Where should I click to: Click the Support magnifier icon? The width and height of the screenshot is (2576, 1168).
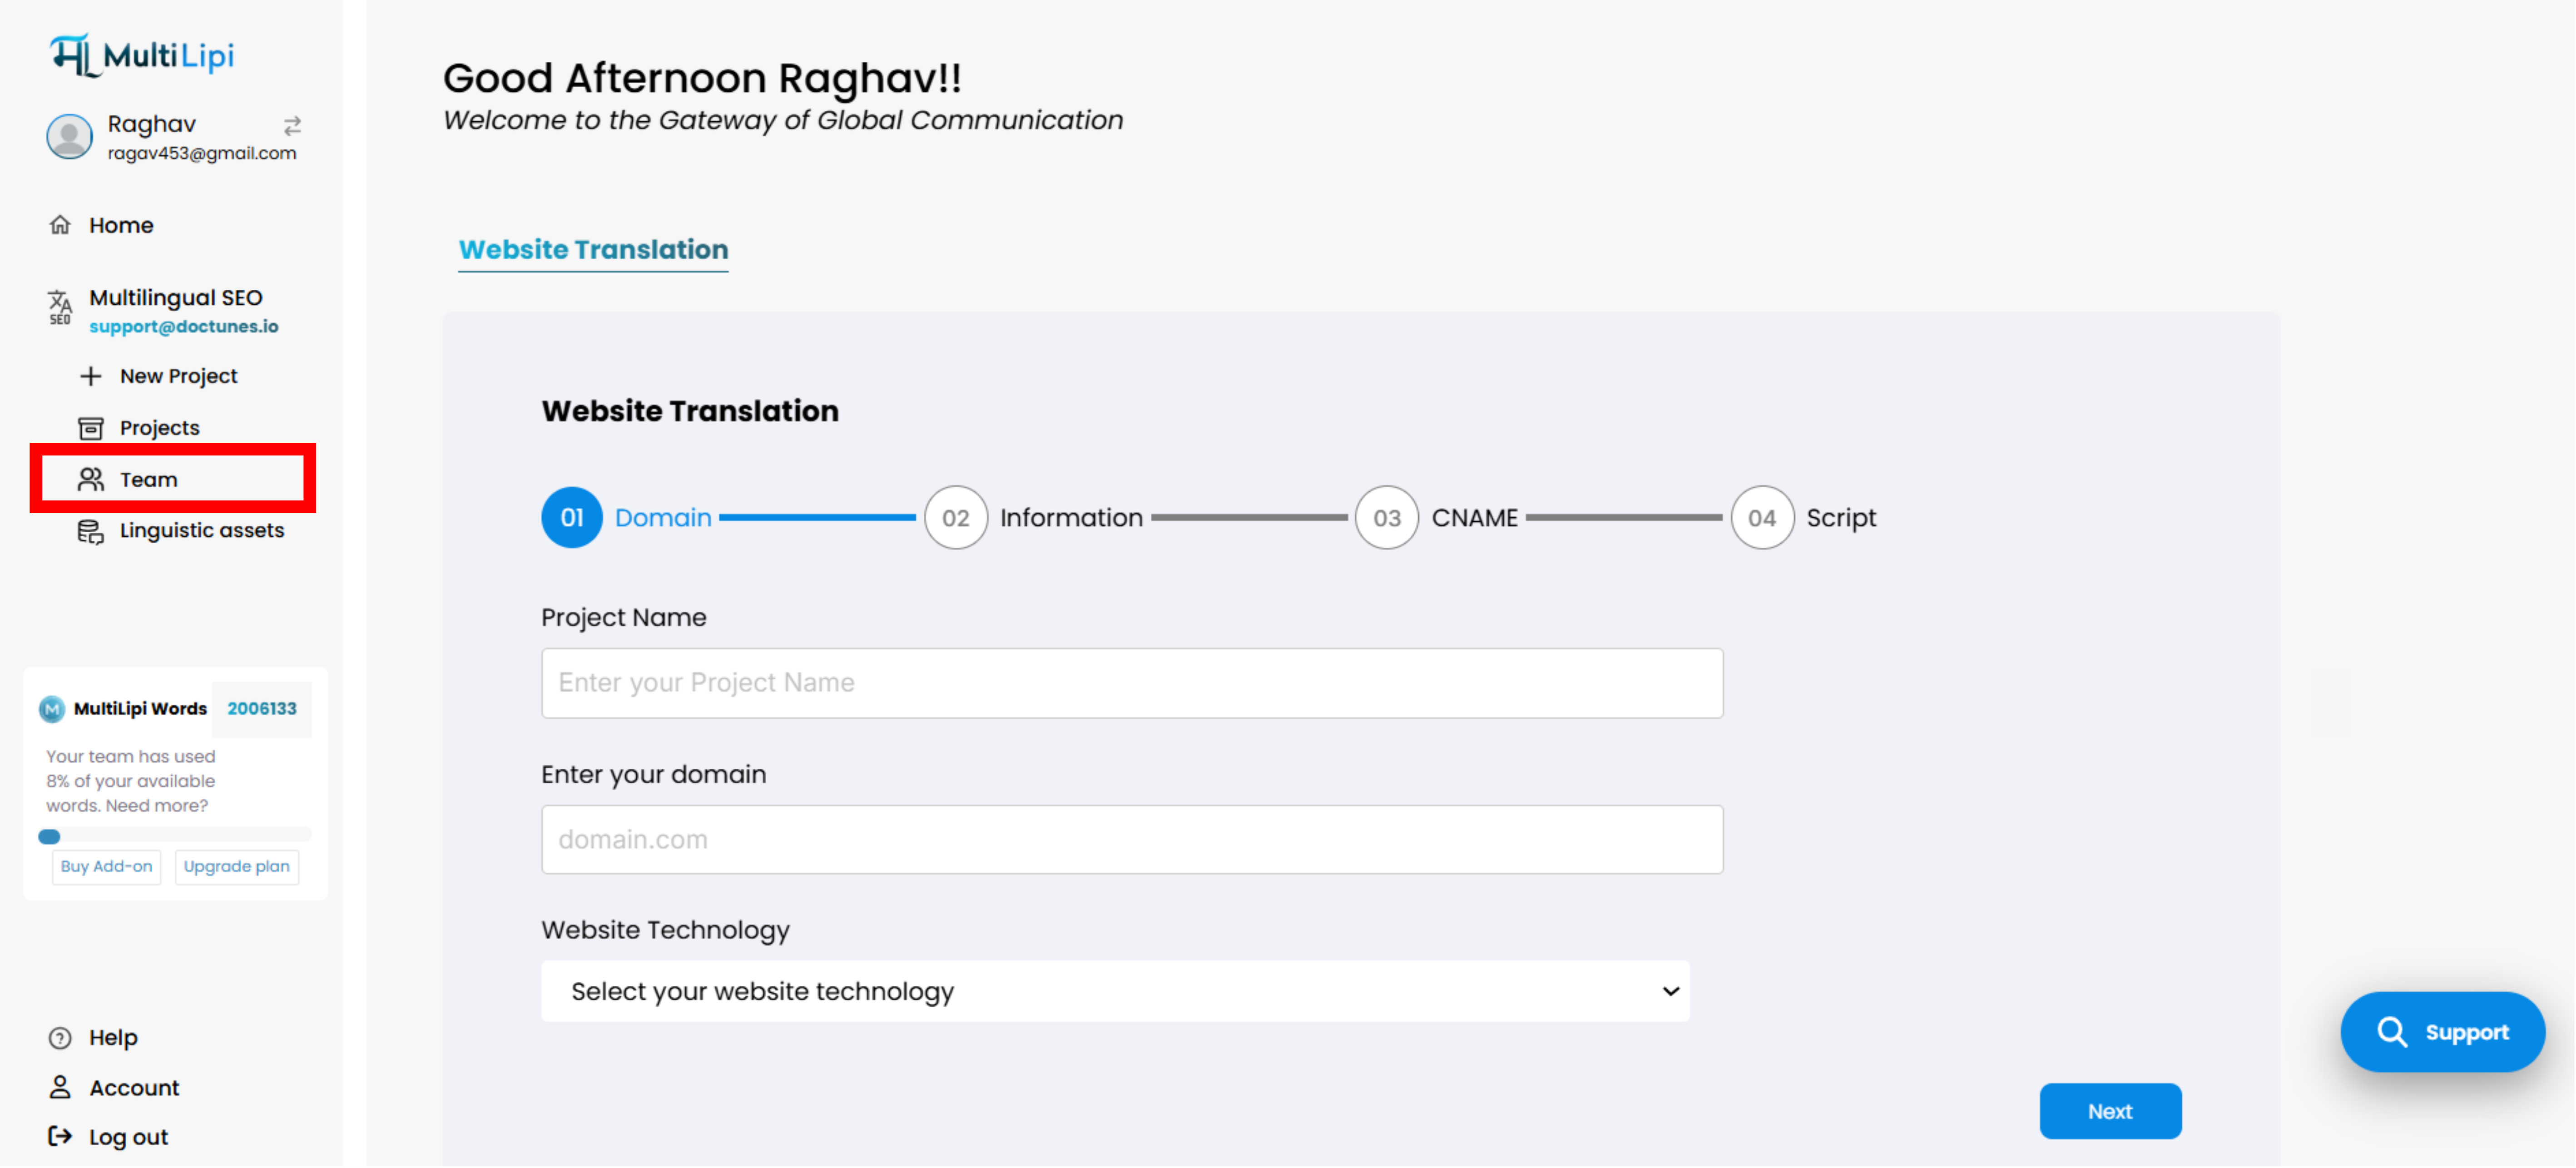[x=2392, y=1032]
